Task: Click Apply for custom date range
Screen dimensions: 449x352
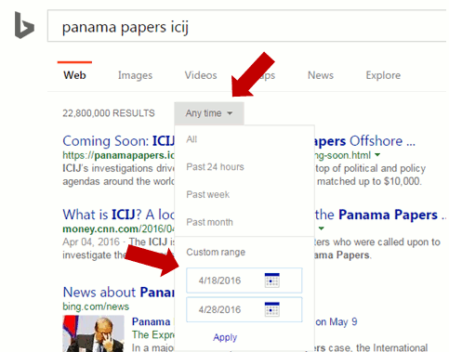Action: [225, 337]
